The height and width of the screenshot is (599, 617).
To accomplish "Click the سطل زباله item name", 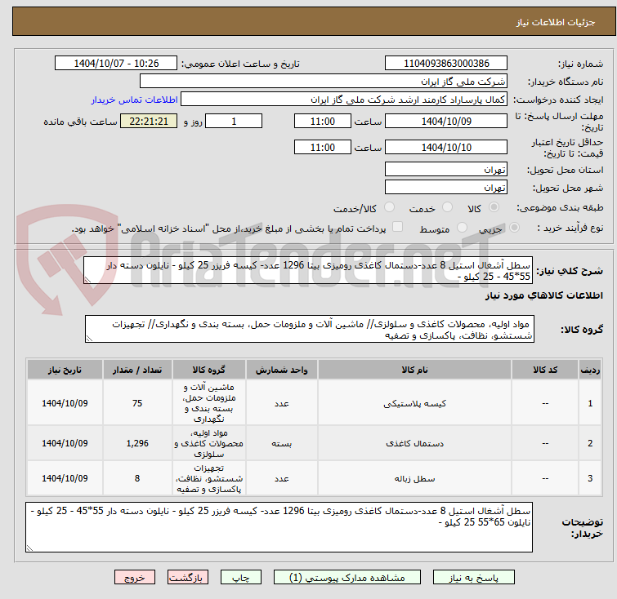I will (x=415, y=479).
